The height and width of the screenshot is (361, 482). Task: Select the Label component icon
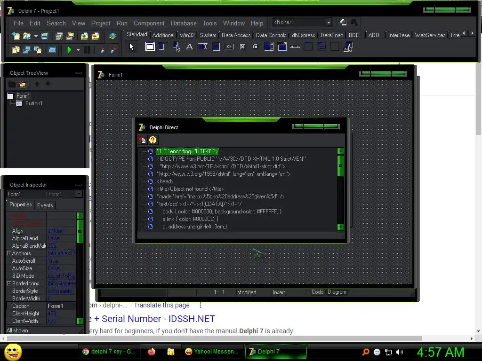[x=189, y=47]
